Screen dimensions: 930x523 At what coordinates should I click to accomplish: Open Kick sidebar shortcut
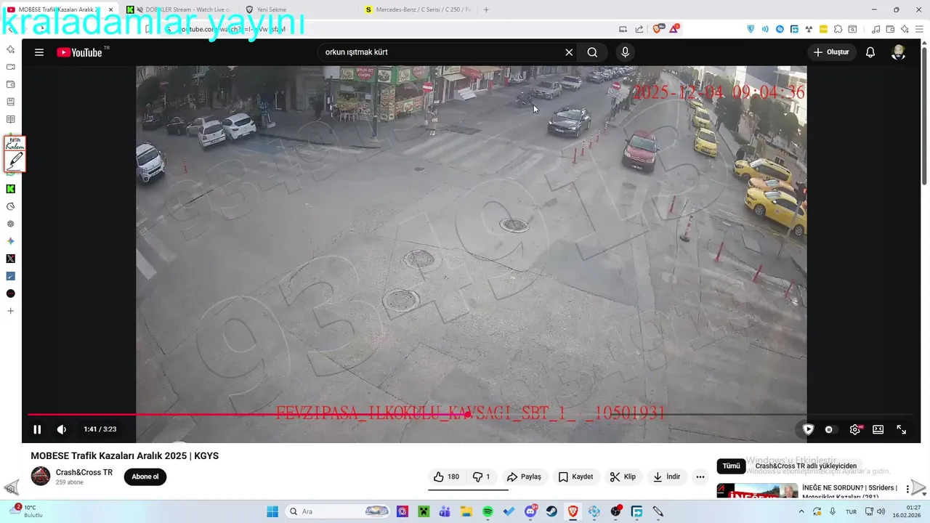(10, 189)
